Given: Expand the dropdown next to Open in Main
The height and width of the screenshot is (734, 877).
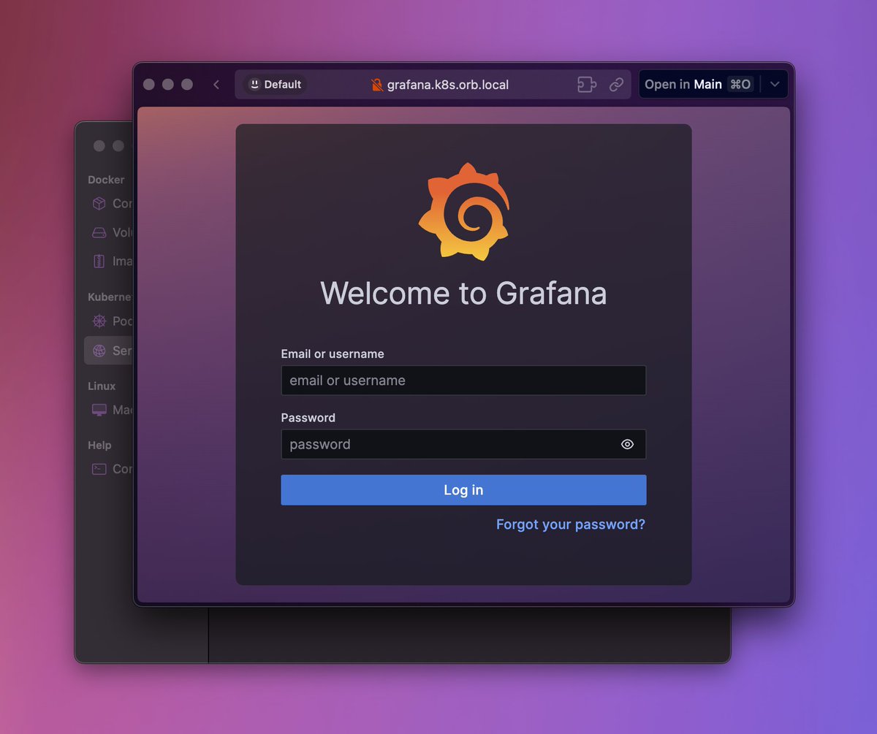Looking at the screenshot, I should click(775, 85).
